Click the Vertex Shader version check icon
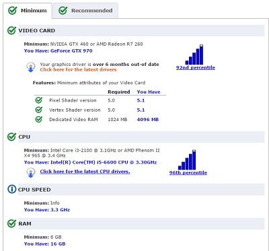 pyautogui.click(x=39, y=110)
